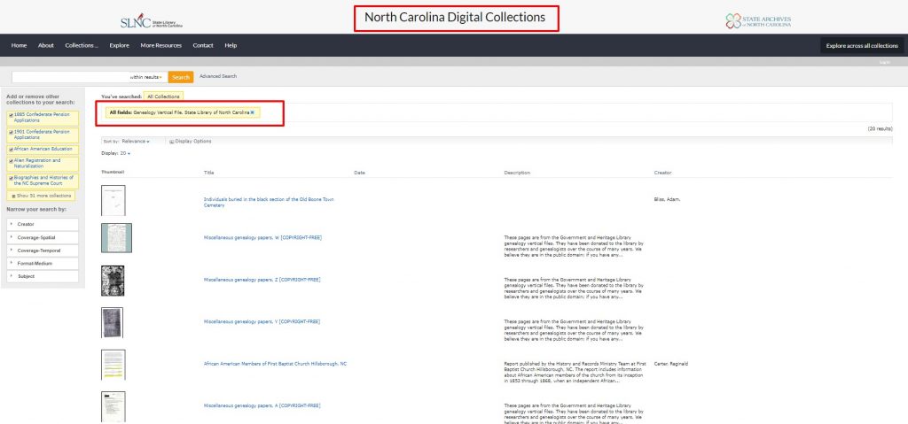Open thumbnail for First Baptist Church item
The width and height of the screenshot is (908, 424).
click(113, 365)
